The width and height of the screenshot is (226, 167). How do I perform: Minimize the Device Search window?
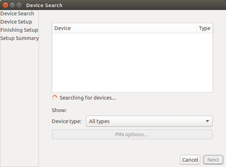12,5
